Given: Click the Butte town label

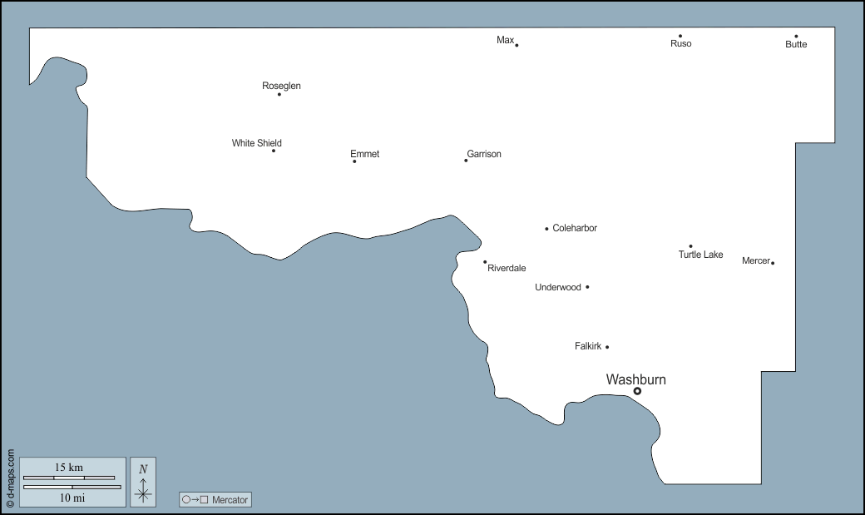Looking at the screenshot, I should pos(796,44).
